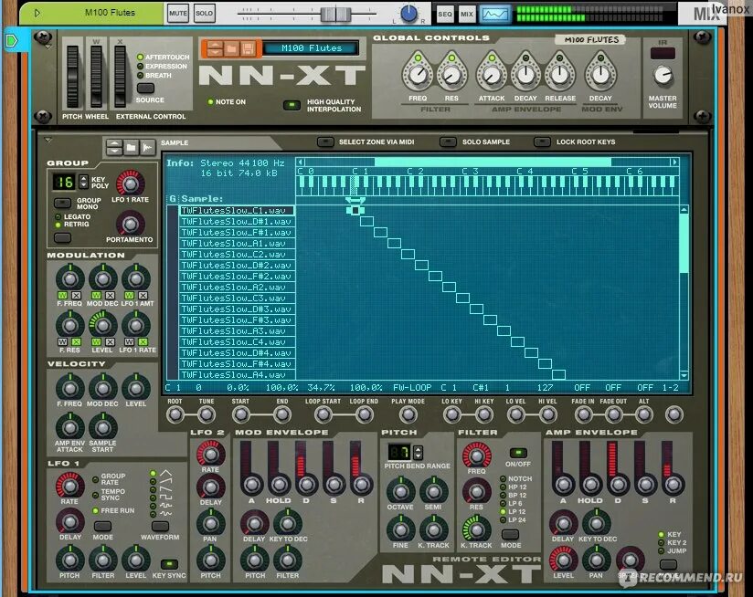This screenshot has width=753, height=597.
Task: Select sample TWFlutesSlow_C2.wav
Action: [237, 254]
